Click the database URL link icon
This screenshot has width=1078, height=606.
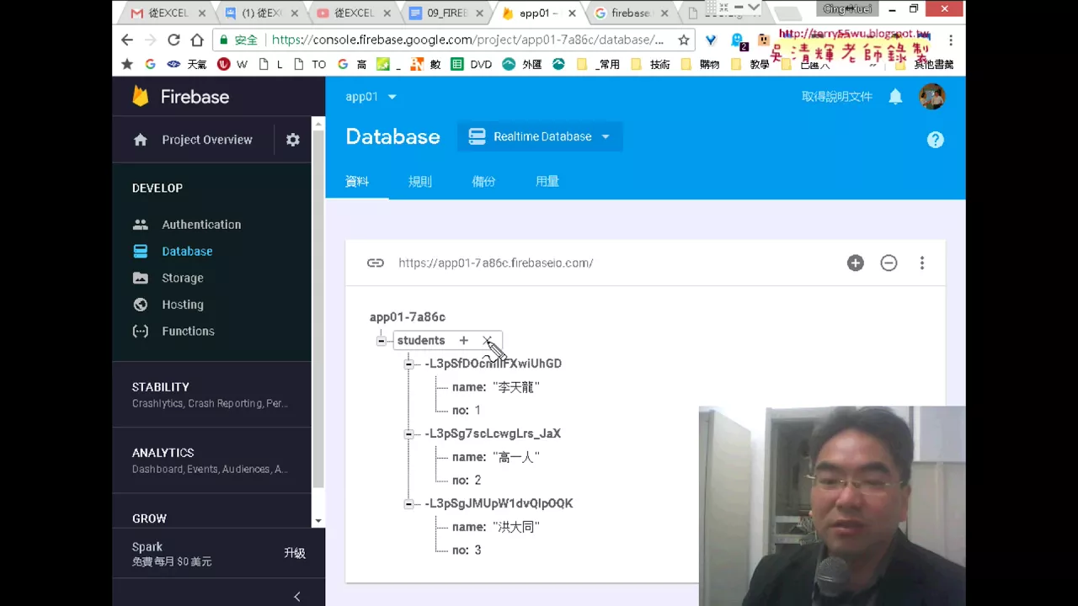(376, 263)
